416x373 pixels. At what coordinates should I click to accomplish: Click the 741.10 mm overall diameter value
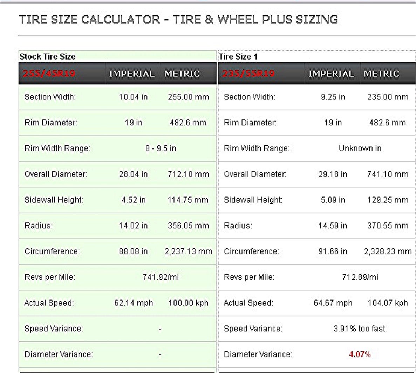pyautogui.click(x=388, y=174)
